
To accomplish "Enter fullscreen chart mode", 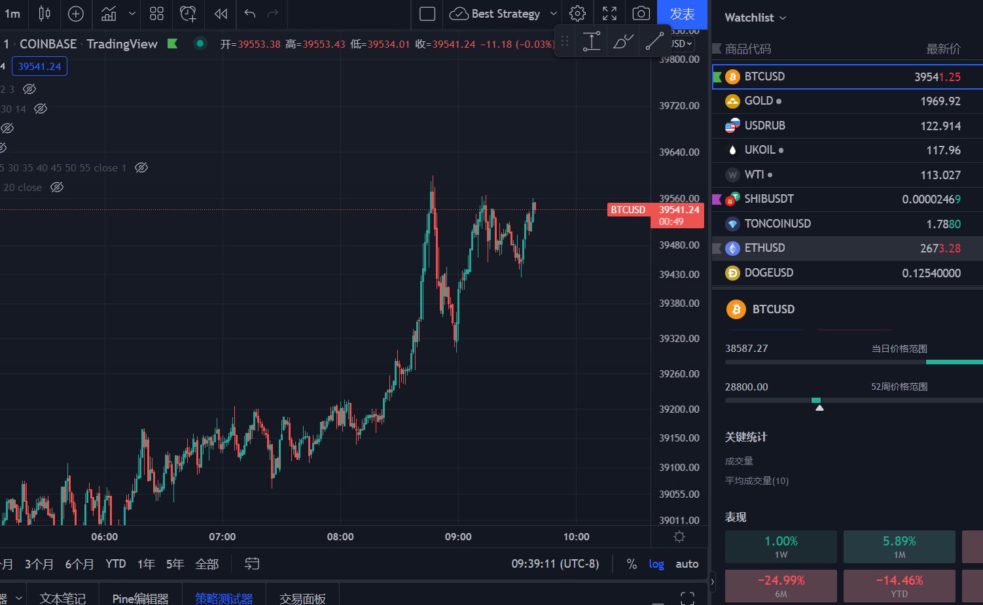I will (609, 13).
